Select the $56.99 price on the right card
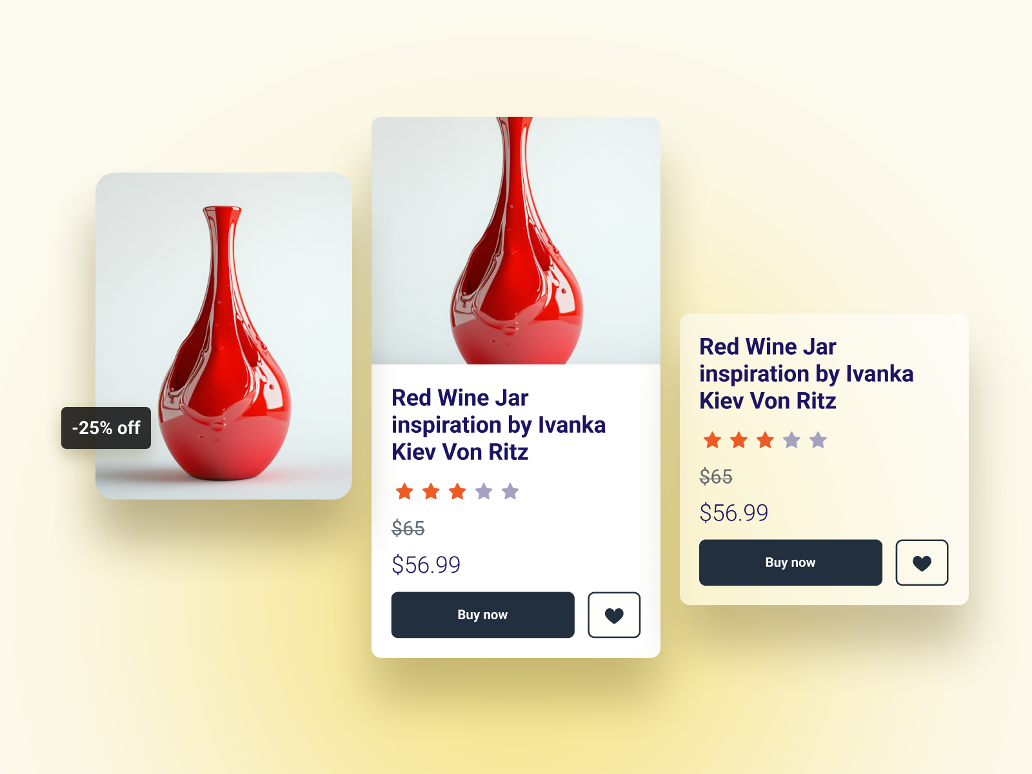Viewport: 1032px width, 774px height. [x=735, y=513]
